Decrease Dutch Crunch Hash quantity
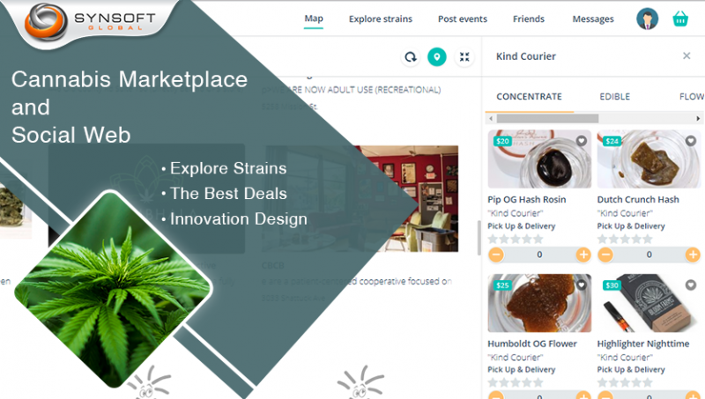The image size is (705, 399). 605,255
